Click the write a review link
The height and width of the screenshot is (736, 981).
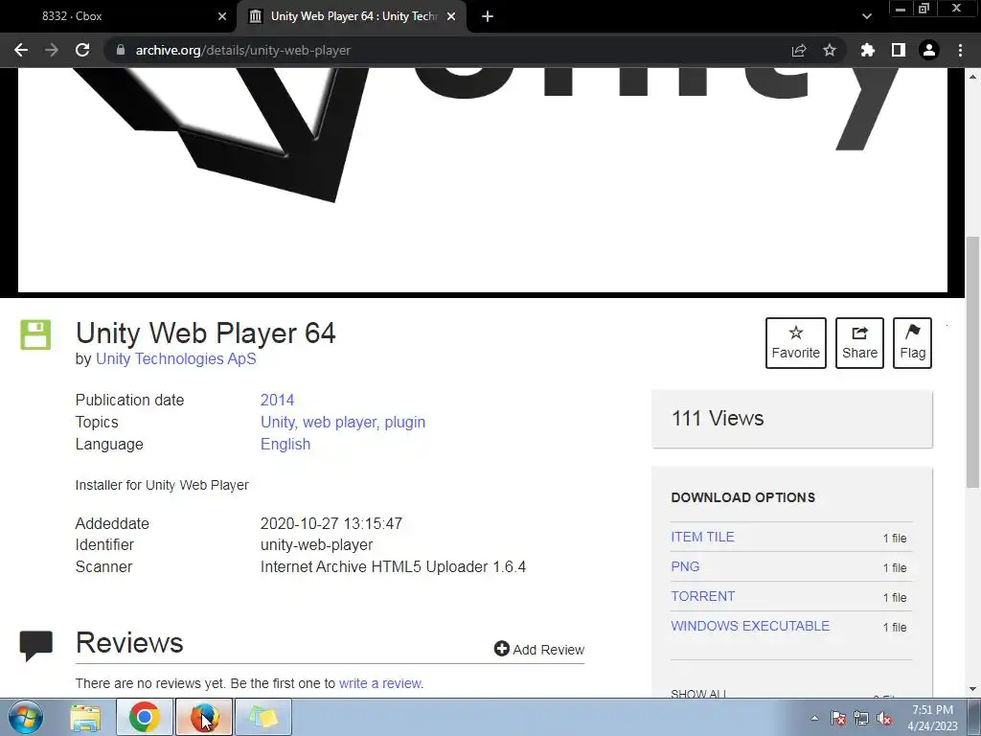click(x=379, y=683)
